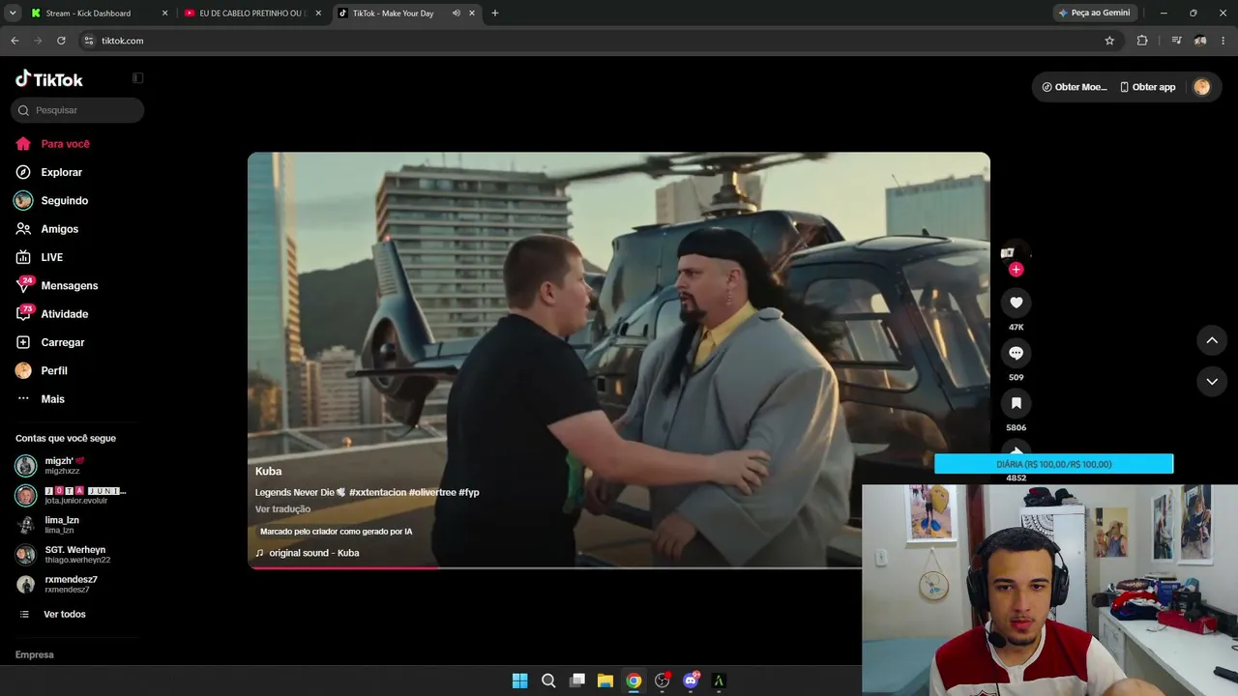Viewport: 1238px width, 696px height.
Task: Click the Pesquisar search field
Action: (x=77, y=110)
